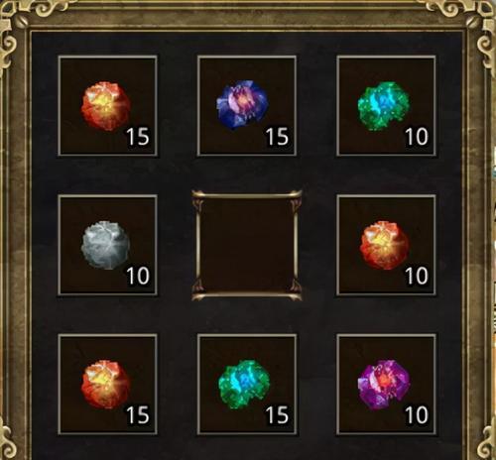The width and height of the screenshot is (496, 460).
Task: Click the 15 count on the bottom-left red gem
Action: (138, 415)
